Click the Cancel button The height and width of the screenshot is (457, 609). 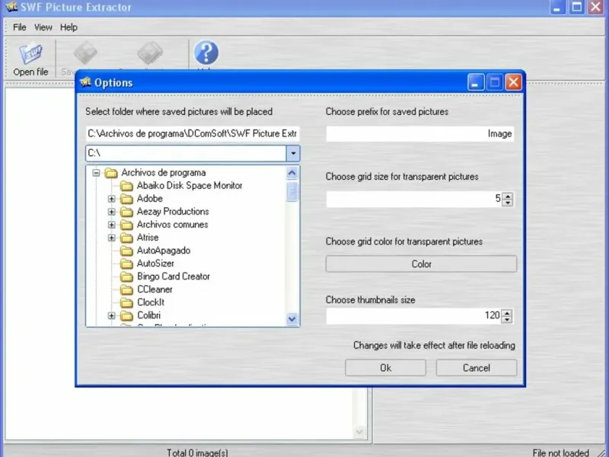pos(477,368)
